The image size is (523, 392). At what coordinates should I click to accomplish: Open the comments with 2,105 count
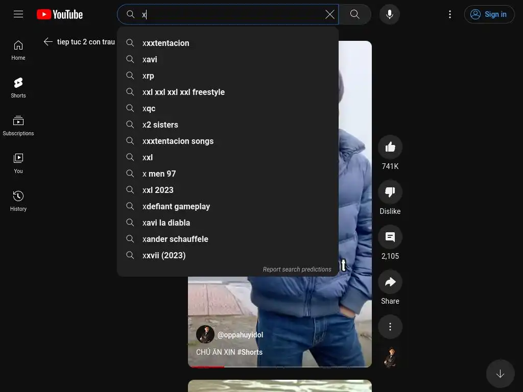coord(390,237)
